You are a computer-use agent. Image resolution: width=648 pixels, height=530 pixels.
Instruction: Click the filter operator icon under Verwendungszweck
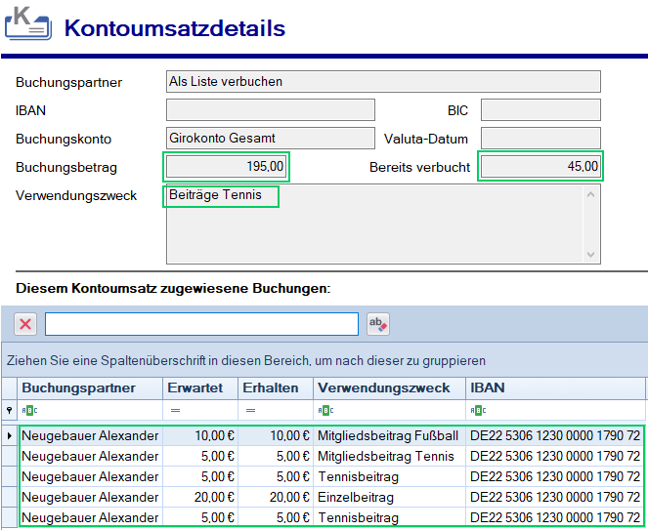pos(324,411)
